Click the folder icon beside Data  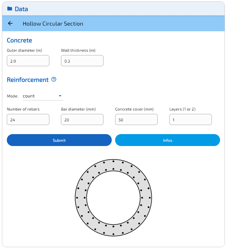click(x=10, y=9)
